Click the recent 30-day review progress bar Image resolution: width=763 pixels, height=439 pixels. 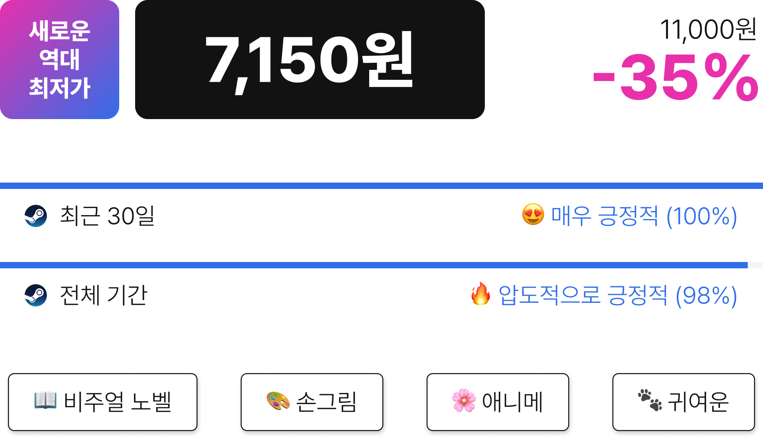click(381, 186)
